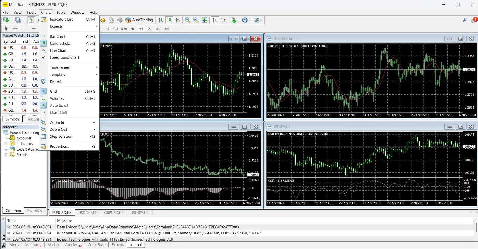Toggle Chart Shift menu option

69,112
